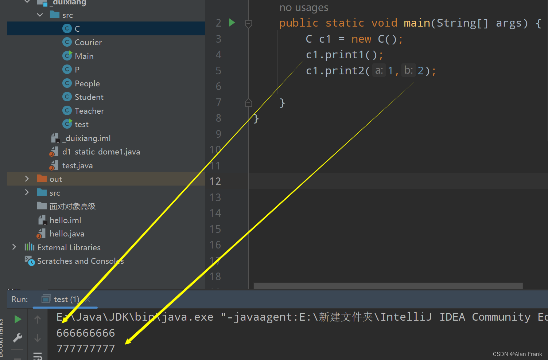Click the down stack trace arrow

pos(38,338)
